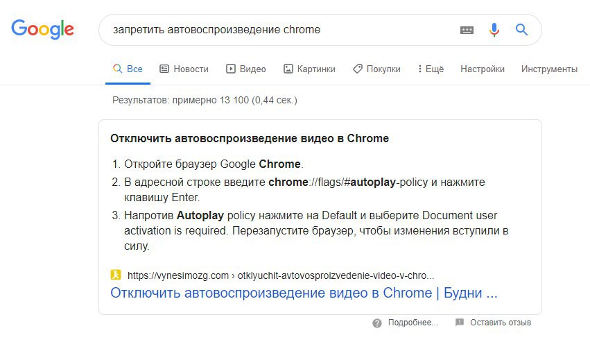Select the Все results tab
The height and width of the screenshot is (342, 590).
[x=128, y=69]
